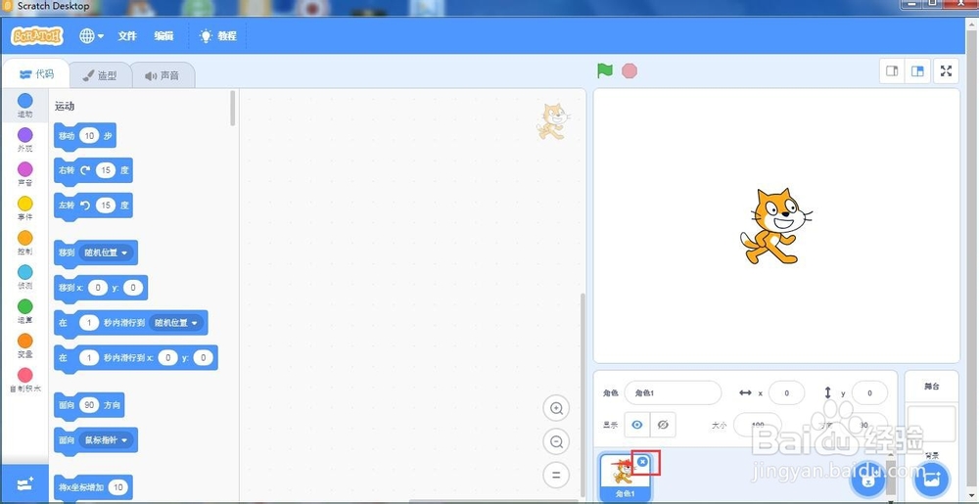Screen dimensions: 979x504
Task: Click the 10 value in 移动 block
Action: click(89, 135)
